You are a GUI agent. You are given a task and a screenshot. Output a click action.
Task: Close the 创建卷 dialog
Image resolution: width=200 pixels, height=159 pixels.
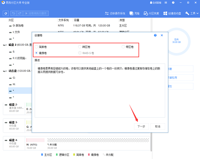pyautogui.click(x=162, y=35)
